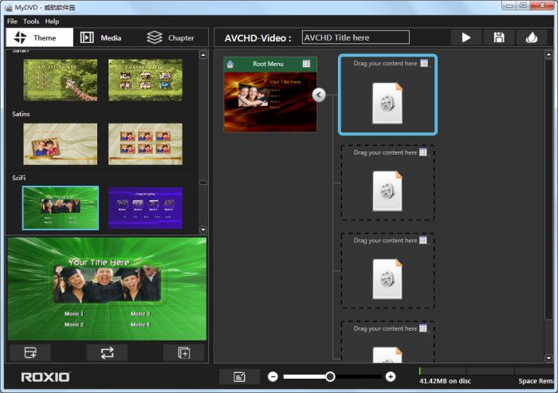Click the add submenu page icon
Viewport: 558px width, 393px height.
(183, 353)
